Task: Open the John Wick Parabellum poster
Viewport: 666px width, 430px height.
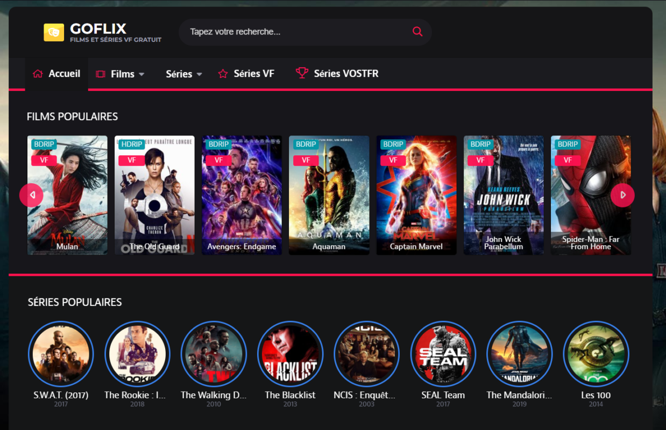Action: [x=504, y=195]
